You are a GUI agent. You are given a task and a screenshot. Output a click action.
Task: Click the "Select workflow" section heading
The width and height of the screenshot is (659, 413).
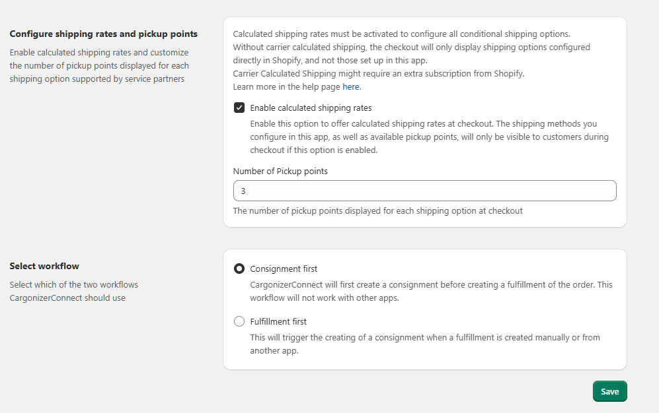44,267
